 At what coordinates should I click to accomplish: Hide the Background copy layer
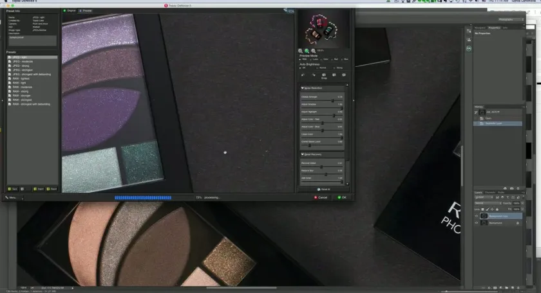(477, 216)
